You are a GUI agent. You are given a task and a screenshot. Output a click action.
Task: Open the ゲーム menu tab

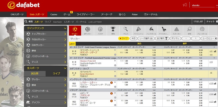67,14
